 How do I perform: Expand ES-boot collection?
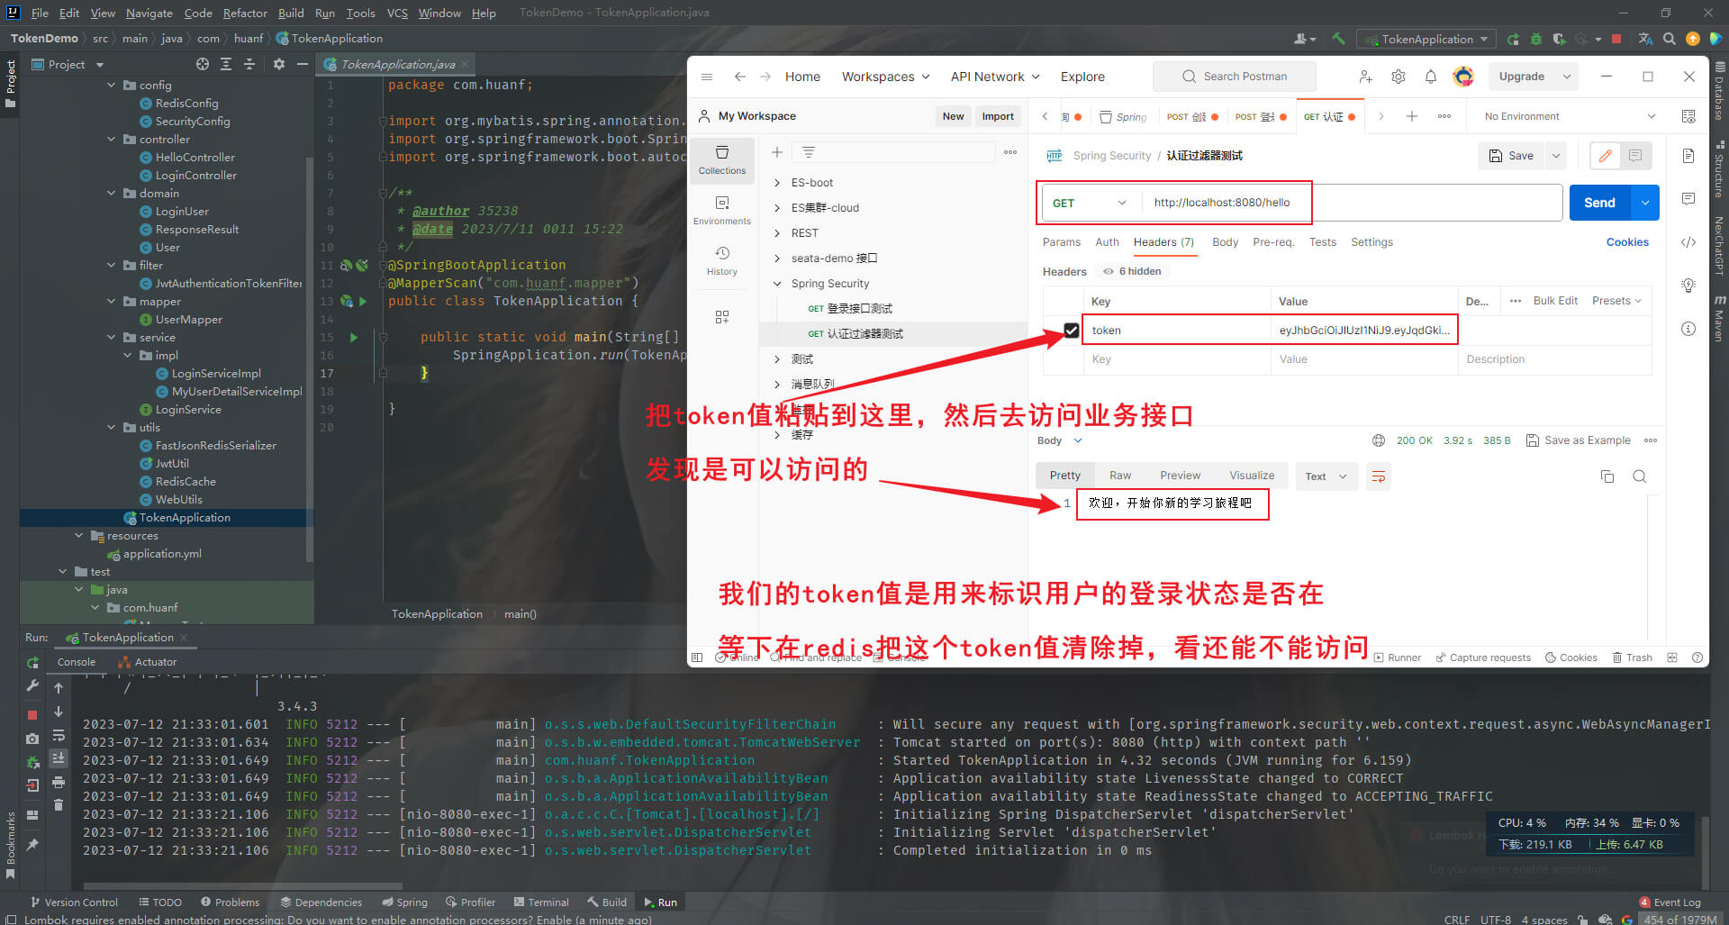(x=777, y=183)
